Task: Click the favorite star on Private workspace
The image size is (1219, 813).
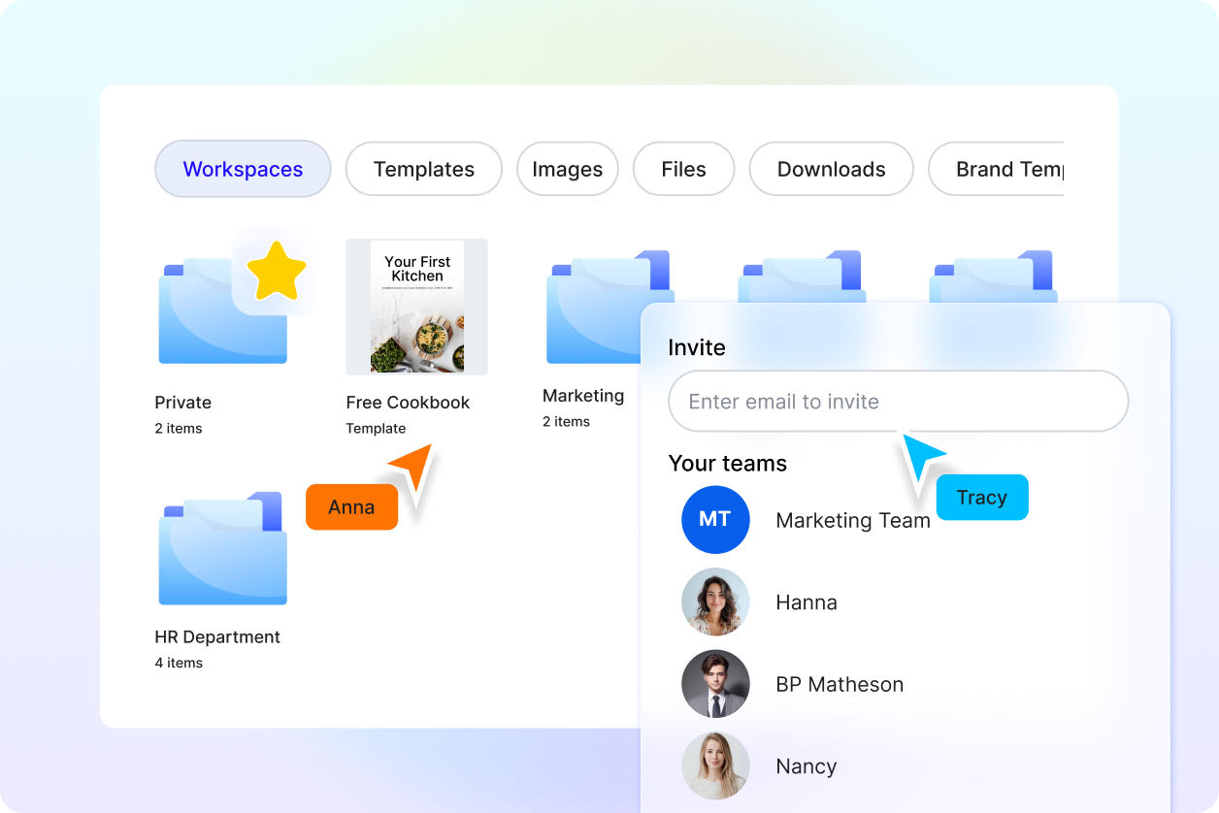Action: click(x=275, y=271)
